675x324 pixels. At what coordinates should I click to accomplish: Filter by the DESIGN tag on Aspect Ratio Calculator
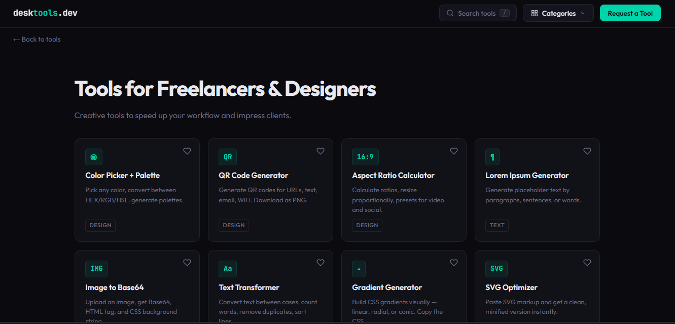click(367, 225)
